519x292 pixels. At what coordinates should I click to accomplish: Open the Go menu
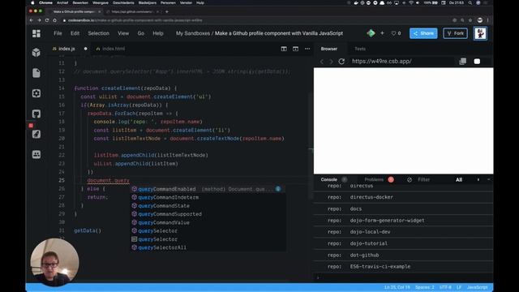pos(140,33)
